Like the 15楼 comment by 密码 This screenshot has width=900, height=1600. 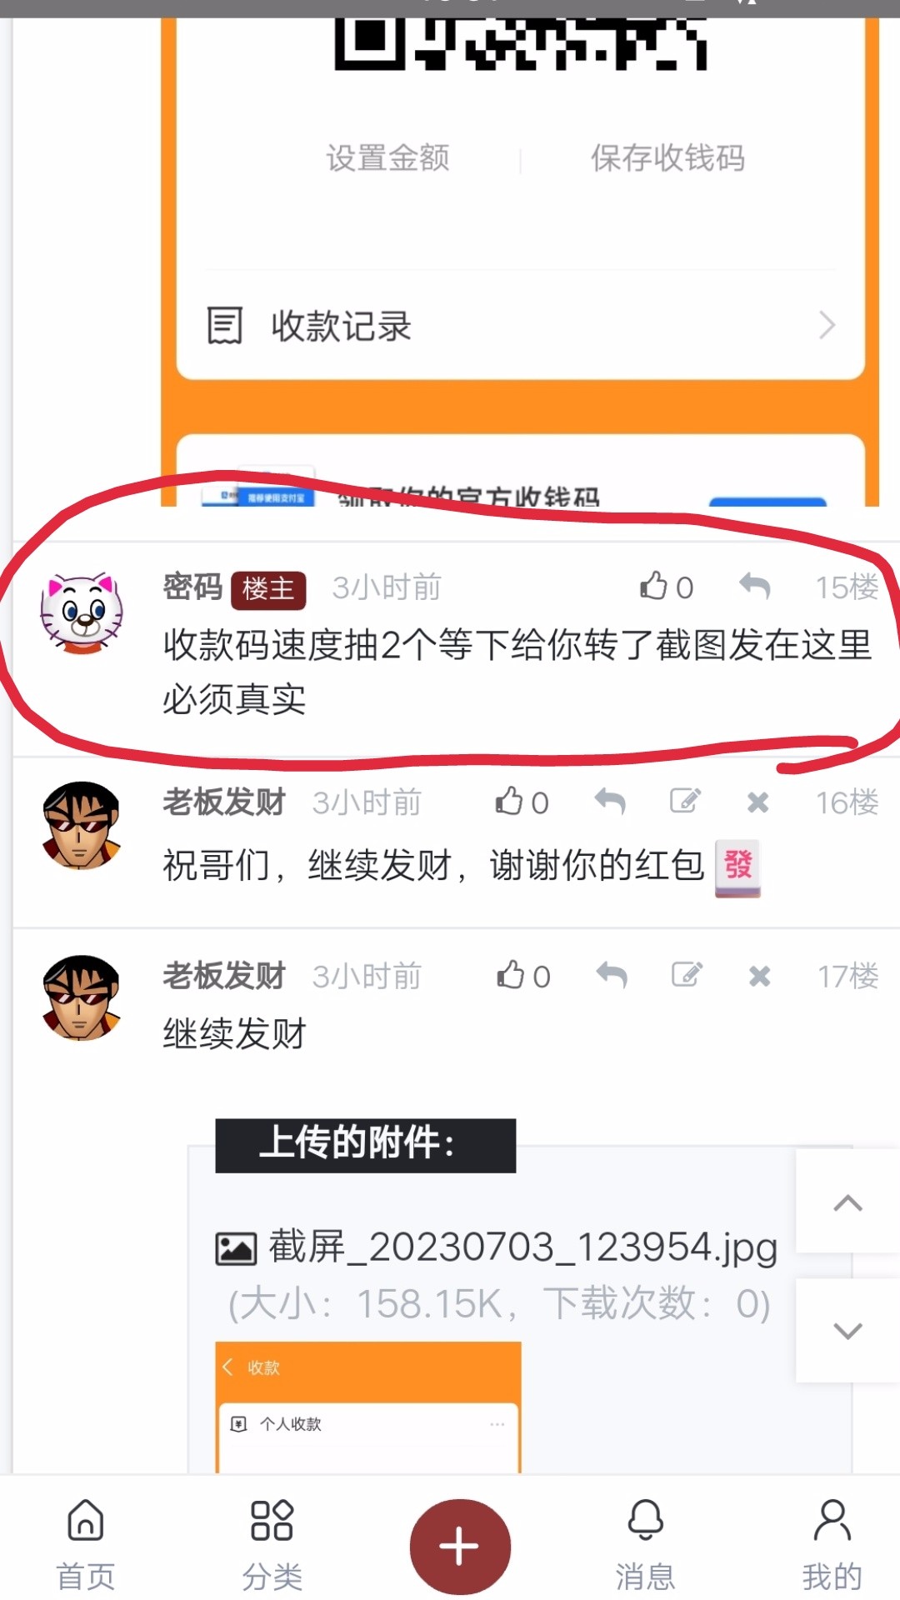[x=665, y=587]
